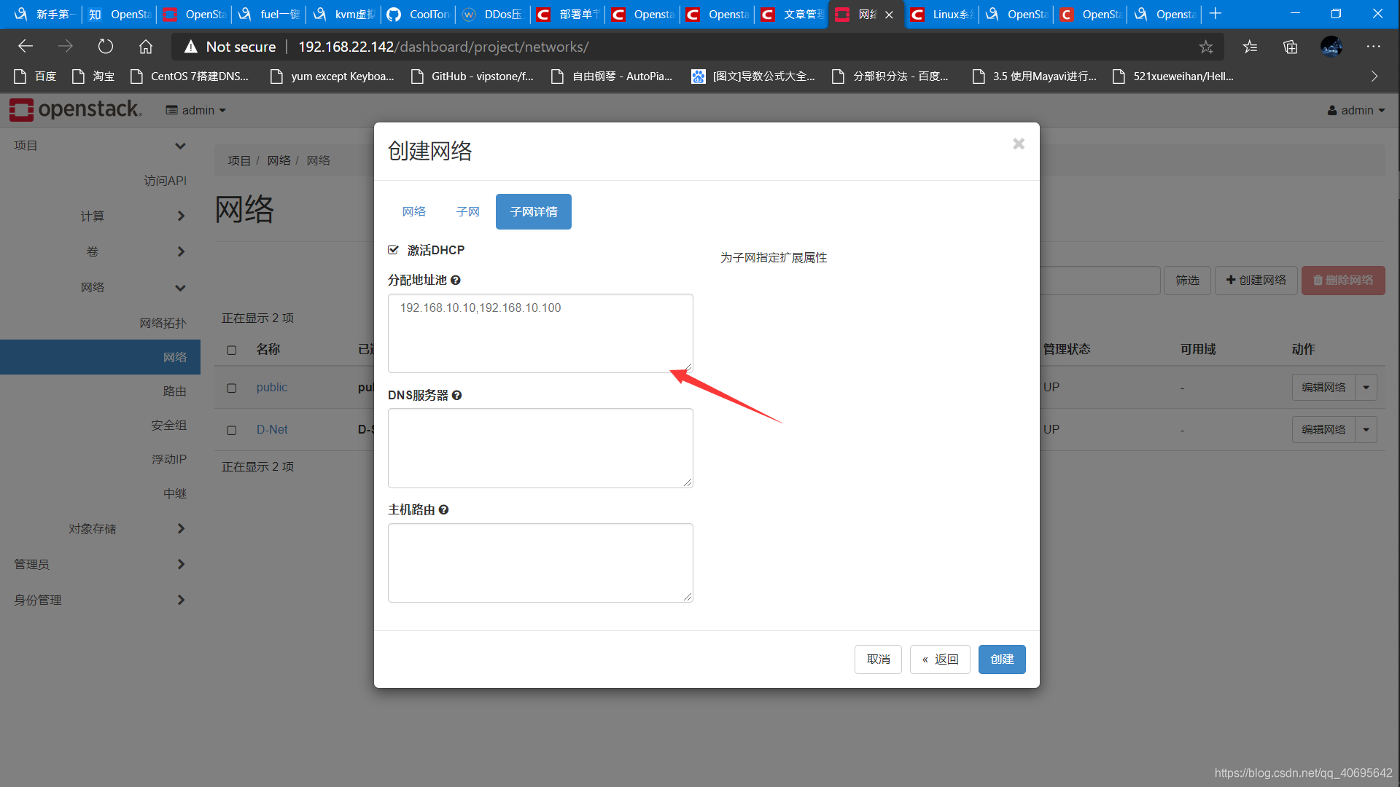Screen dimensions: 1400x787
Task: Click the « 返回 button
Action: pyautogui.click(x=940, y=659)
